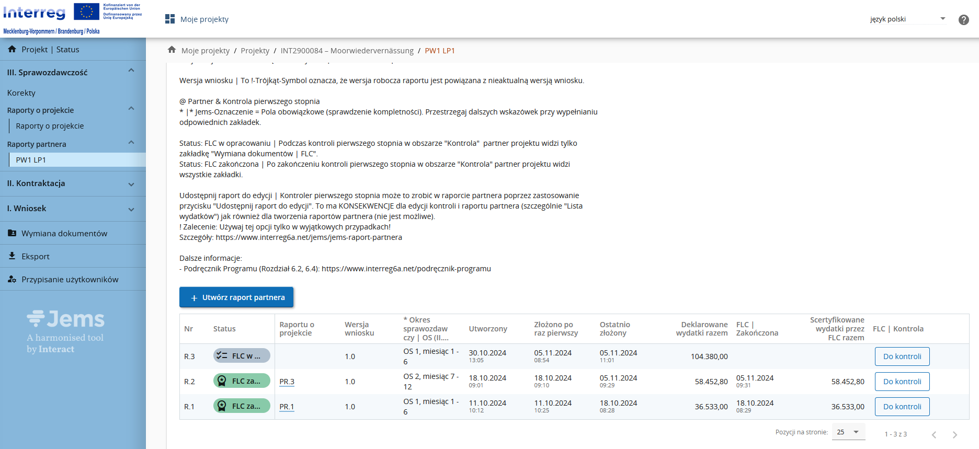Viewport: 979px width, 449px height.
Task: Open Korekty in the sidebar menu
Action: 21,93
